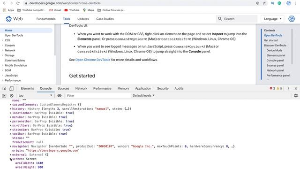Open the Apps grid in bookmarks bar
The height and width of the screenshot is (169, 300).
click(8, 10)
